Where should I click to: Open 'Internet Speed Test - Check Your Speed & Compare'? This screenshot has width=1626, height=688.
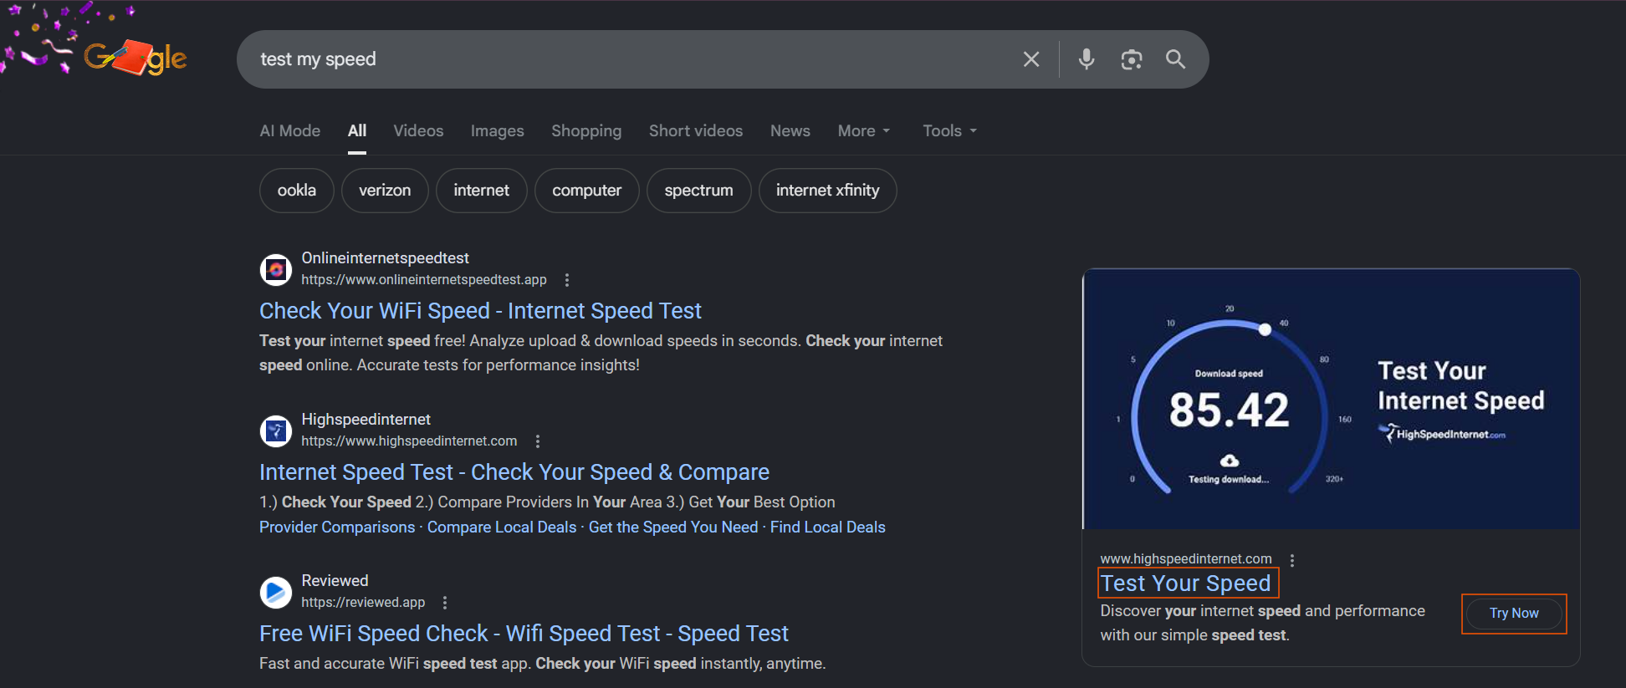[514, 472]
